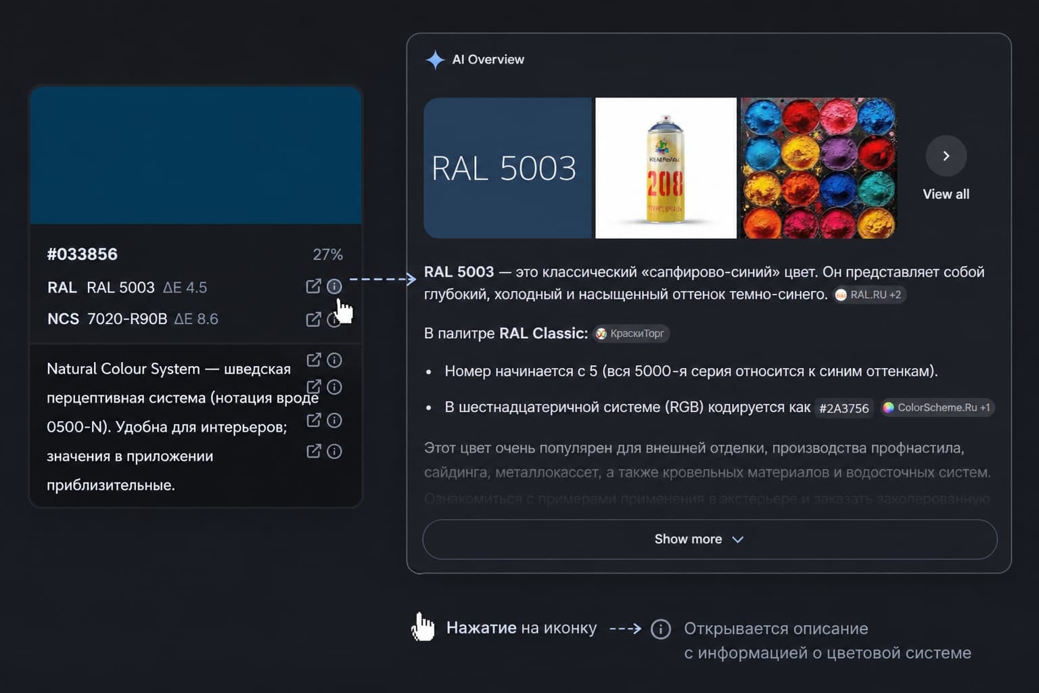Viewport: 1039px width, 693px height.
Task: Open the КраскиТорг source link
Action: pos(631,333)
